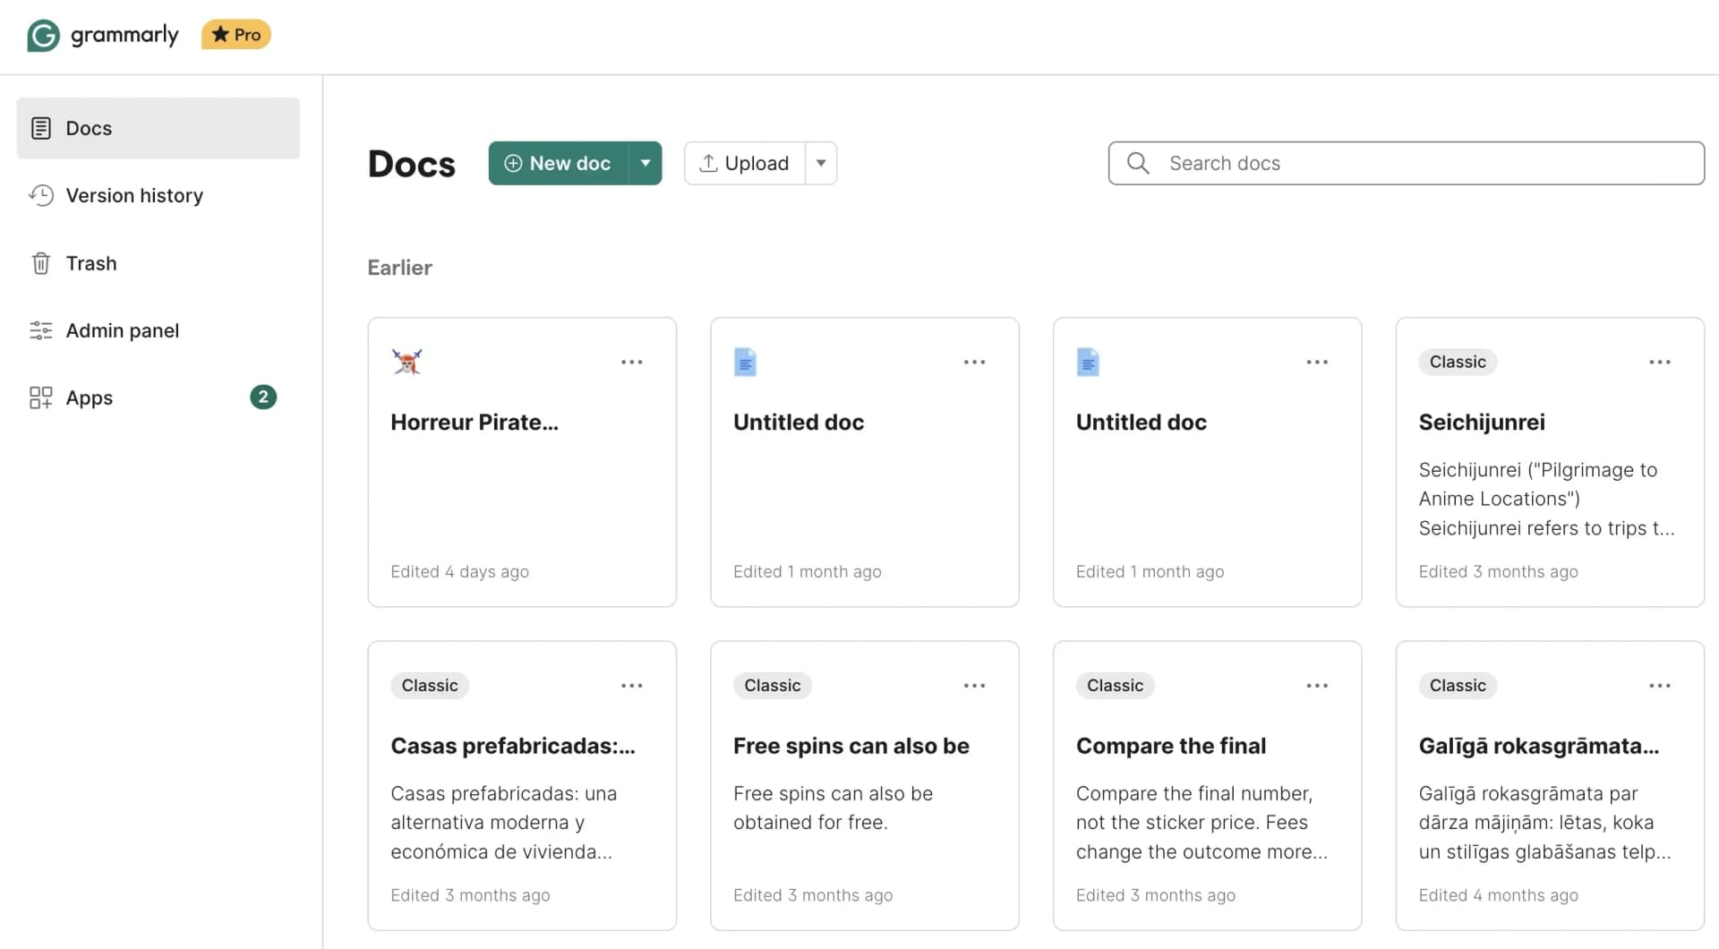Open the options menu on the Seichijunrei card
1719x949 pixels.
coord(1659,362)
